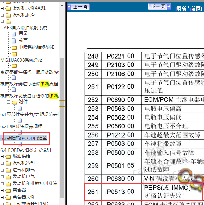Select row number 256 cell

93,135
